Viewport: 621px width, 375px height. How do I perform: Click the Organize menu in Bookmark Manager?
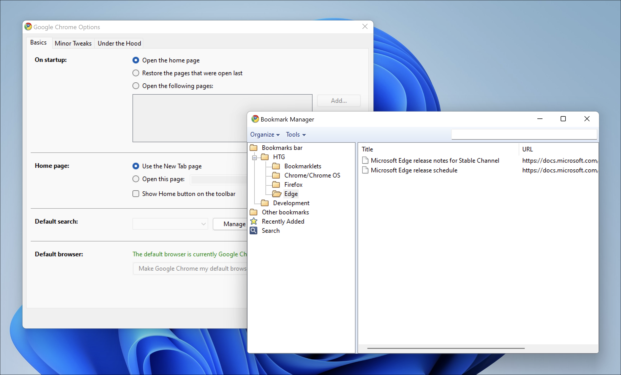(x=264, y=134)
